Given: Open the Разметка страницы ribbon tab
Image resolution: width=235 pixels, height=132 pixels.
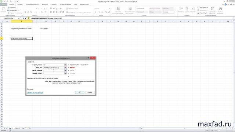Looking at the screenshot, I should [32, 4].
